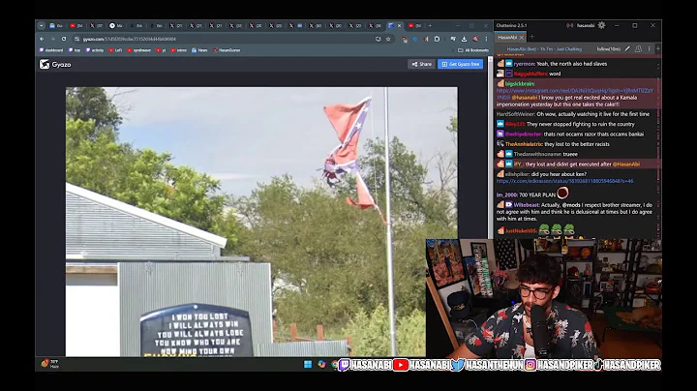Click the Gyazo logo
Viewport: 697px width, 391px height.
tap(55, 65)
